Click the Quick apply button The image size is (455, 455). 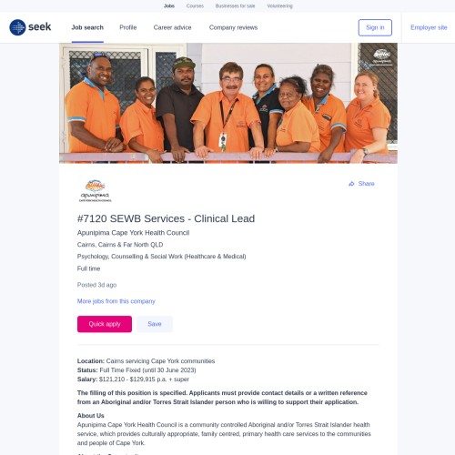click(105, 324)
